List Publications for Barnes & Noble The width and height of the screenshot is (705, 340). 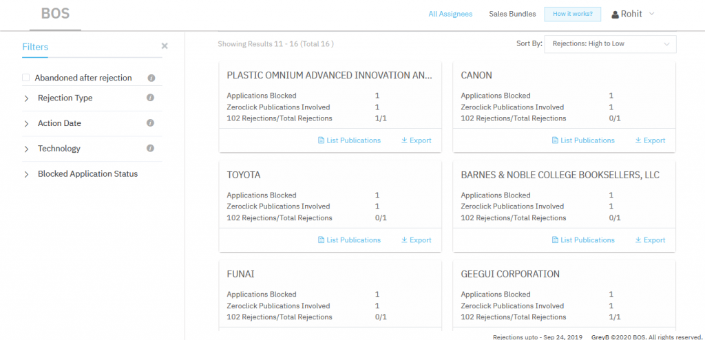click(x=583, y=240)
